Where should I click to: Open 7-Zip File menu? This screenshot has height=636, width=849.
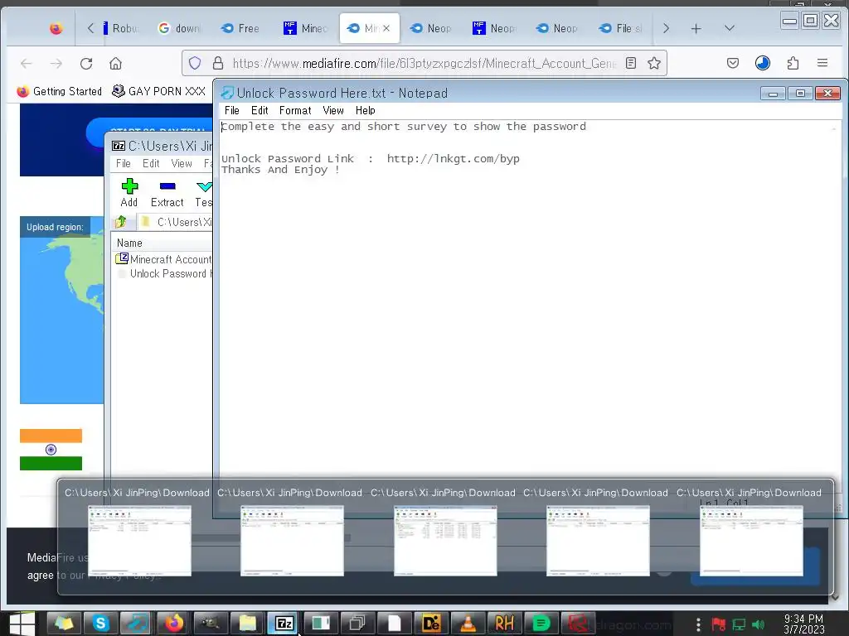[124, 163]
